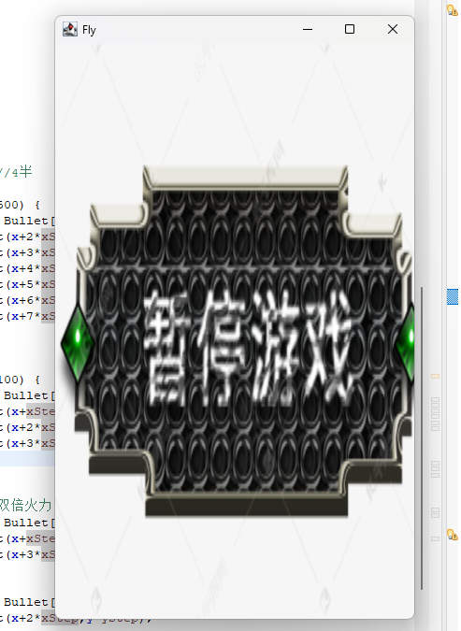Click the Fly window's Java app icon
461x631 pixels.
coord(70,29)
